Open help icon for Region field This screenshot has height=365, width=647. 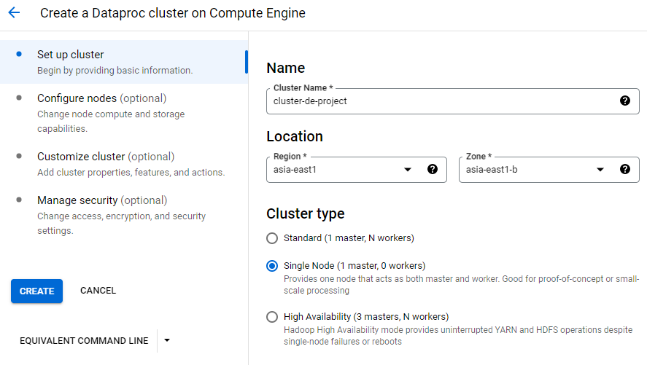click(432, 169)
